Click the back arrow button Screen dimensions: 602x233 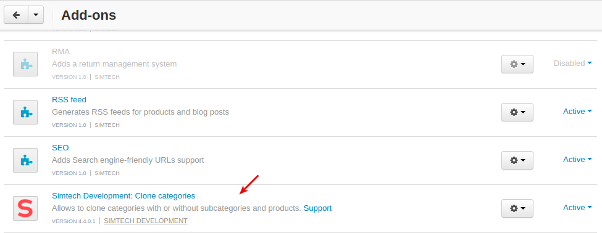coord(16,15)
